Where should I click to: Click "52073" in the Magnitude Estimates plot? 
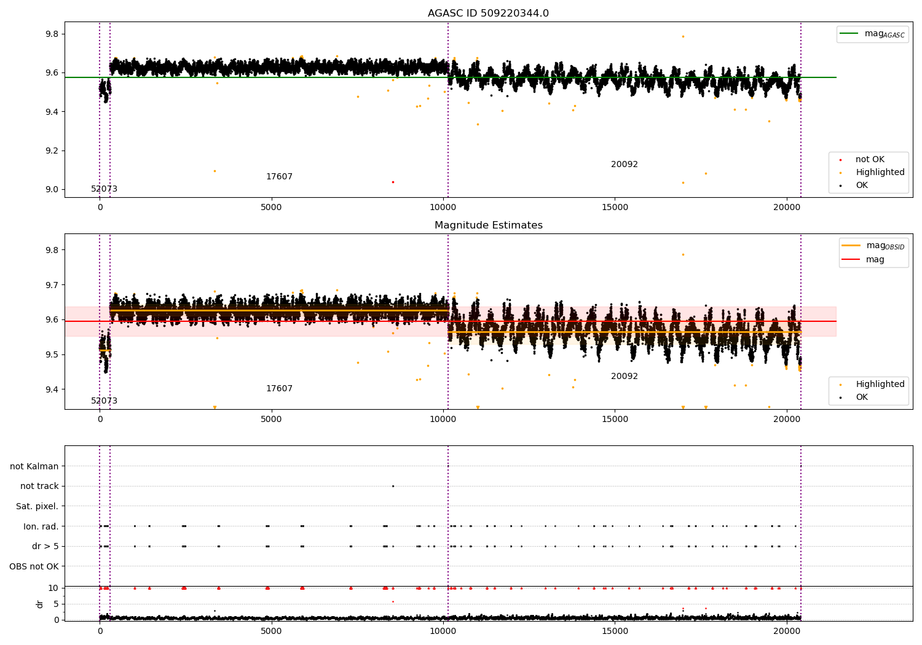pyautogui.click(x=104, y=401)
